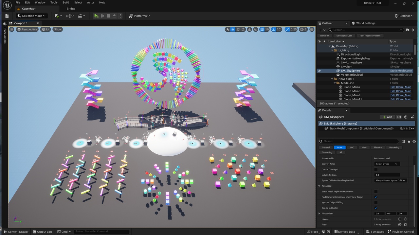Save the current level with the floppy icon
Image resolution: width=419 pixels, height=235 pixels.
pos(7,16)
